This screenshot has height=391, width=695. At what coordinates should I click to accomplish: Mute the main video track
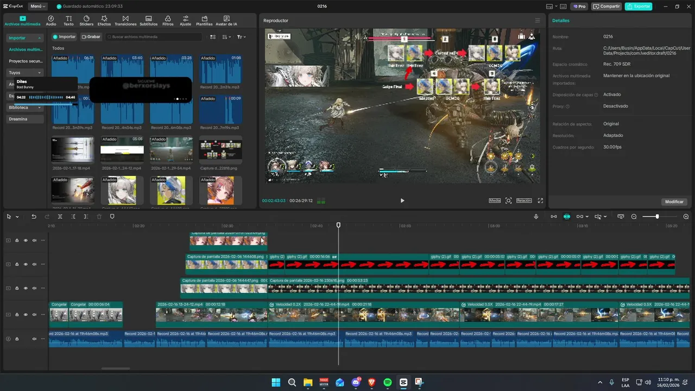pos(34,315)
